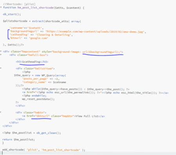176x155 pixels.
Task: Click the View Full List anchor text
Action: (87, 116)
